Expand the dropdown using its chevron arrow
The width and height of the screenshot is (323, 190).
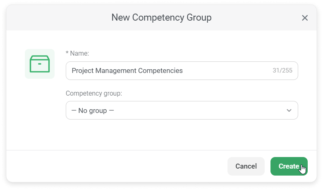tap(289, 110)
